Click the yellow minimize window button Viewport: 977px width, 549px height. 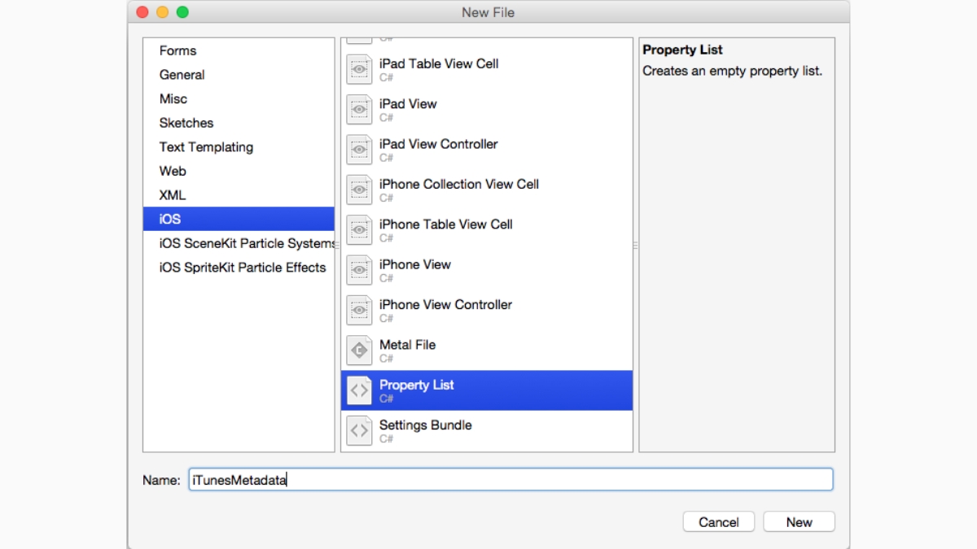(x=162, y=12)
